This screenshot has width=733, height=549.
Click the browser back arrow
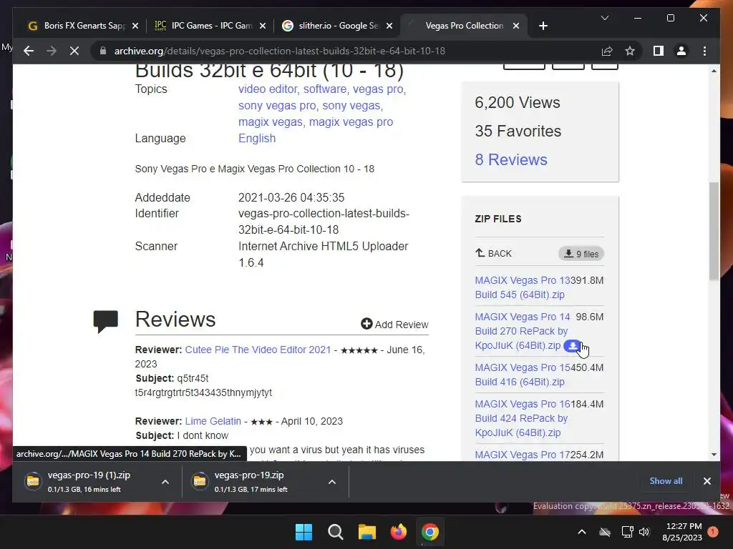tap(29, 51)
